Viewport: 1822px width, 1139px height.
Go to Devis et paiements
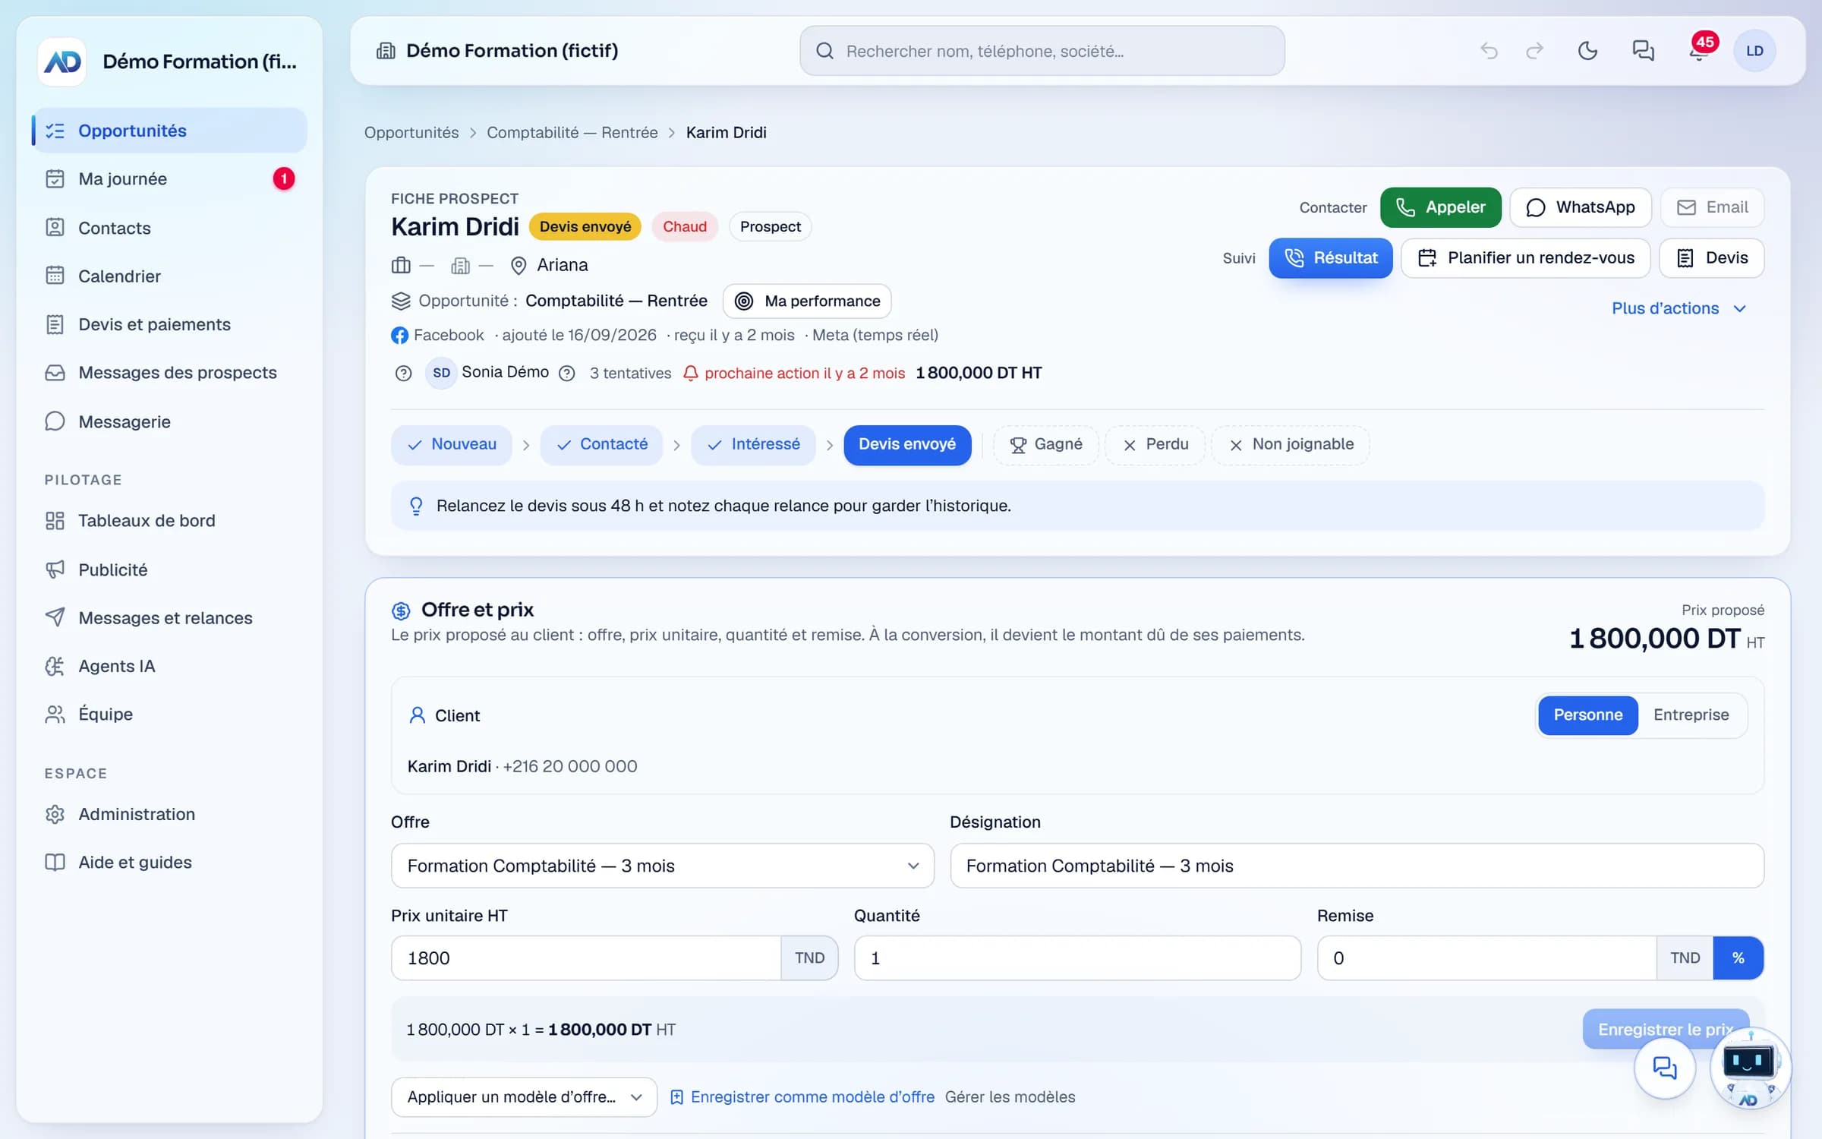(169, 324)
